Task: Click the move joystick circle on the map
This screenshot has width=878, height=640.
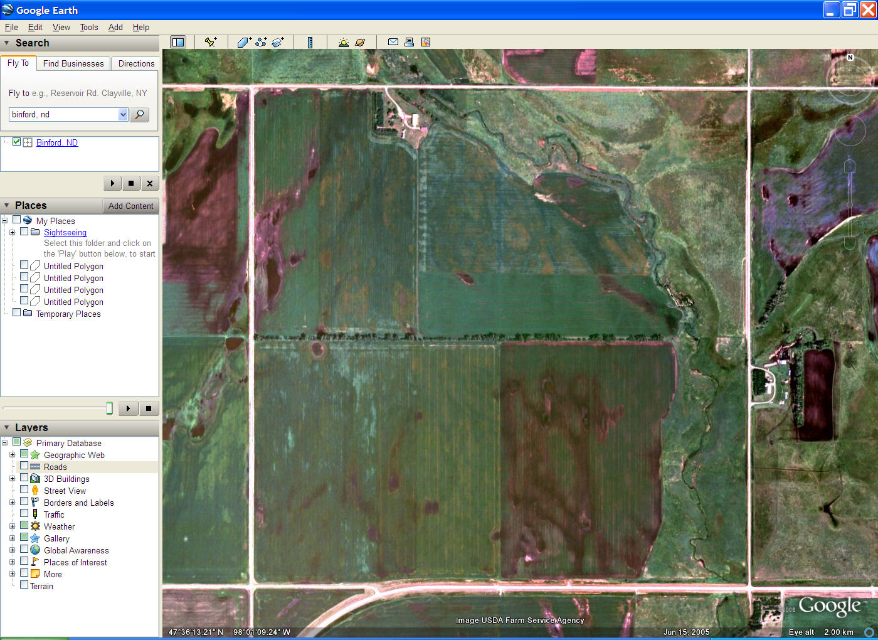Action: [x=850, y=131]
